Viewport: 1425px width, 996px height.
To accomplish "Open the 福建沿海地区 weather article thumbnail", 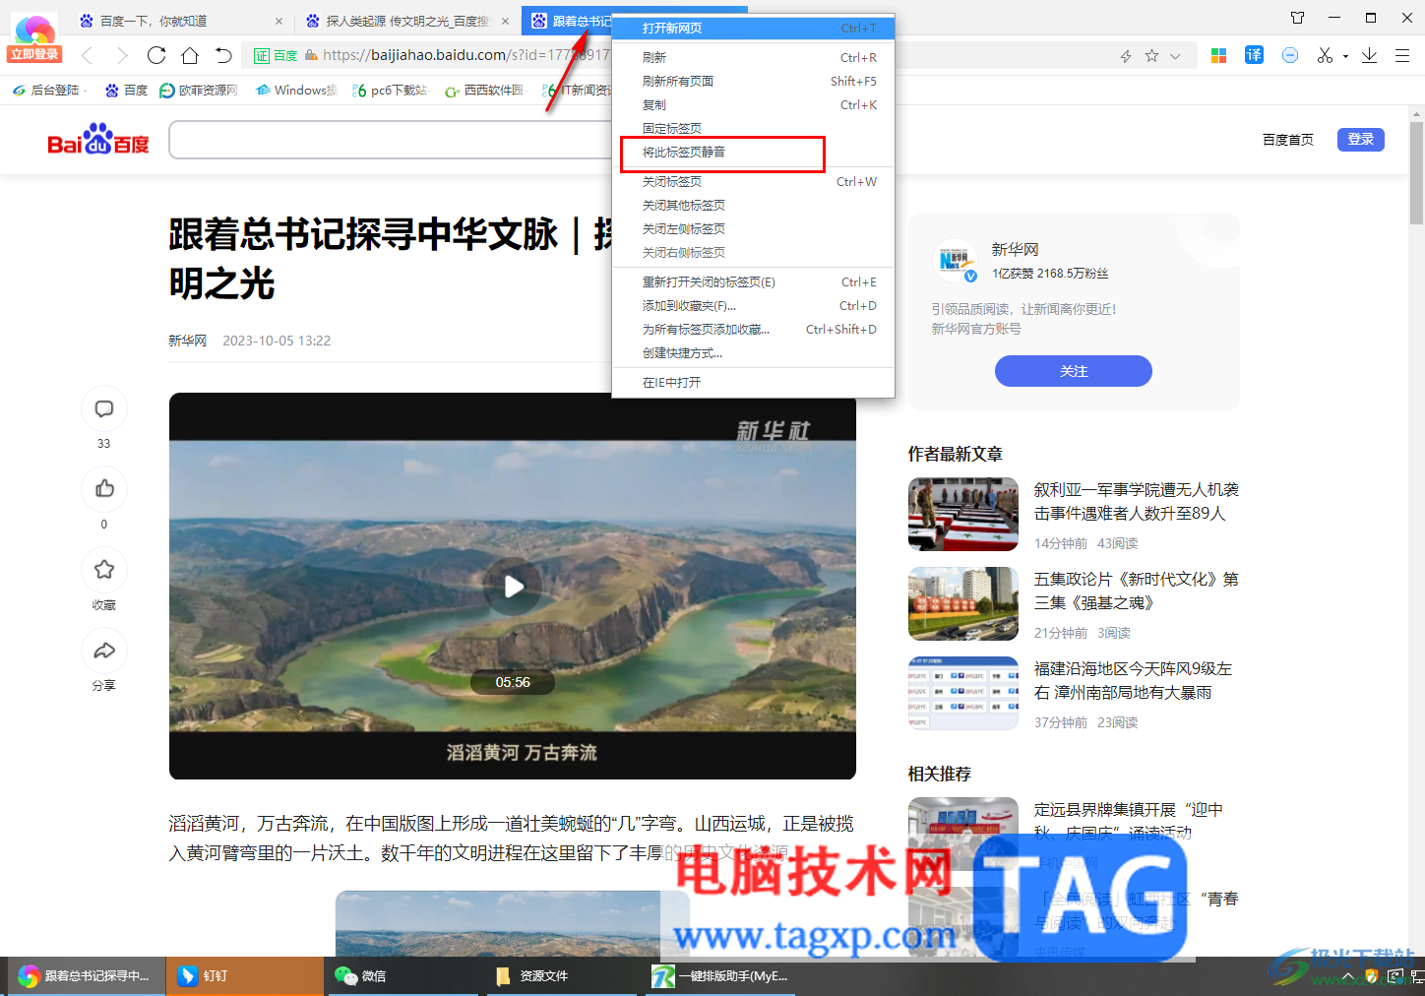I will (x=962, y=694).
